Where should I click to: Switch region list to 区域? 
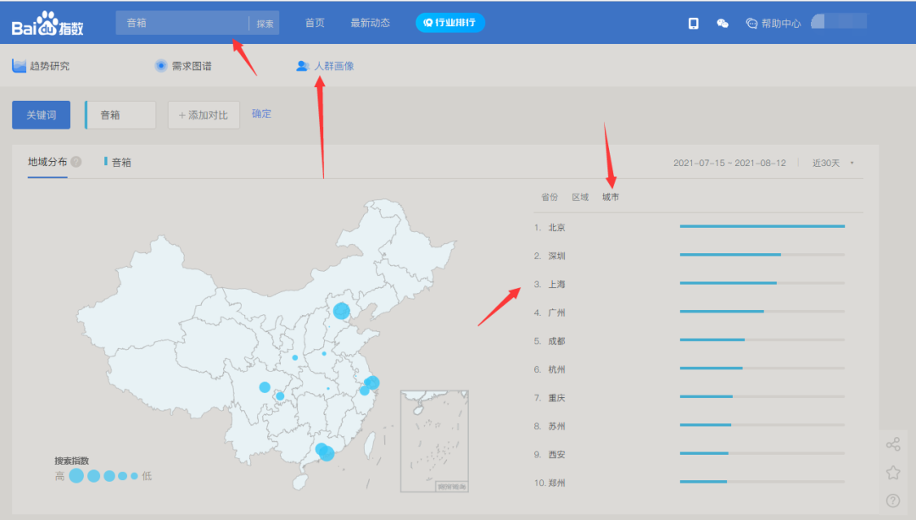[580, 196]
